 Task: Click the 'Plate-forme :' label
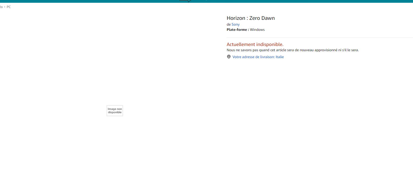238,30
